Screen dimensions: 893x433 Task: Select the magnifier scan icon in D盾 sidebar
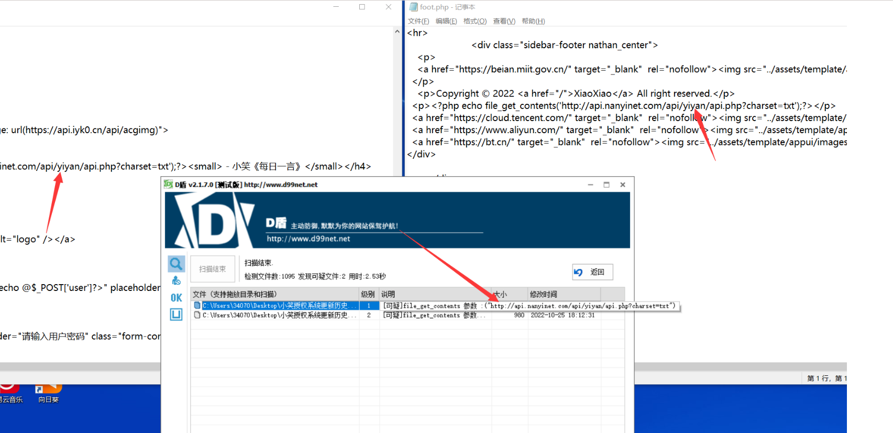click(176, 264)
